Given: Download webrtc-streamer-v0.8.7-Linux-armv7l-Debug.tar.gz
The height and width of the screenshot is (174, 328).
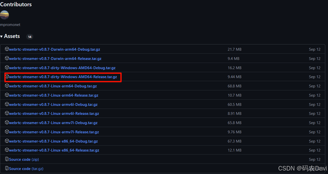Looking at the screenshot, I should (x=53, y=123).
